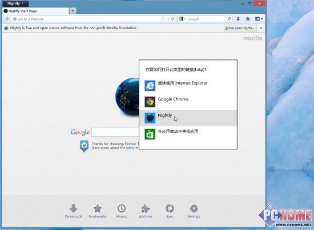The image size is (314, 230).
Task: Click the blue Firefox snippet mascot icon
Action: click(84, 146)
